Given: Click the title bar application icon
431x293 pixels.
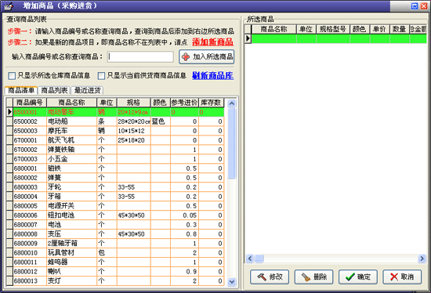Looking at the screenshot, I should (x=9, y=5).
